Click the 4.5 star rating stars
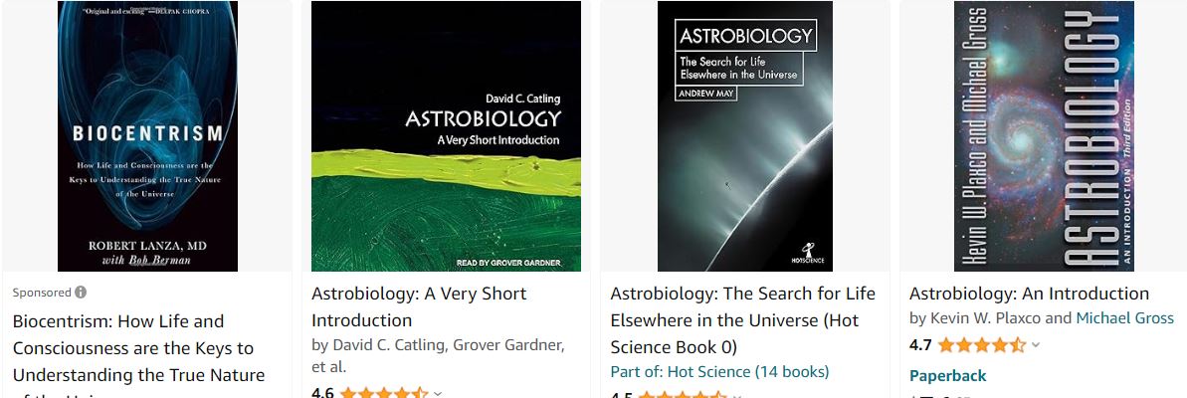 [683, 395]
